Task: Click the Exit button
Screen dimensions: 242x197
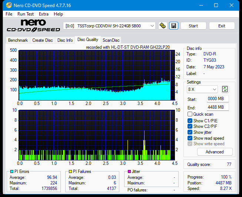Action: pyautogui.click(x=222, y=26)
